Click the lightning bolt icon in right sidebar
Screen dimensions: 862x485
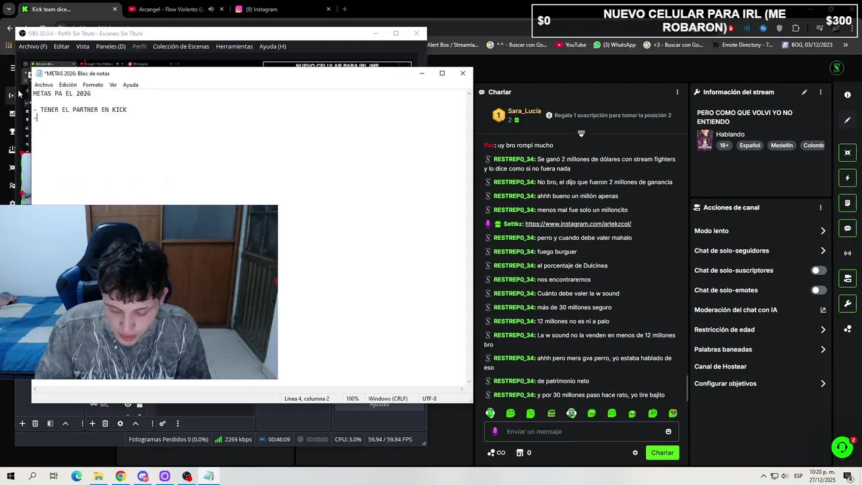click(847, 179)
